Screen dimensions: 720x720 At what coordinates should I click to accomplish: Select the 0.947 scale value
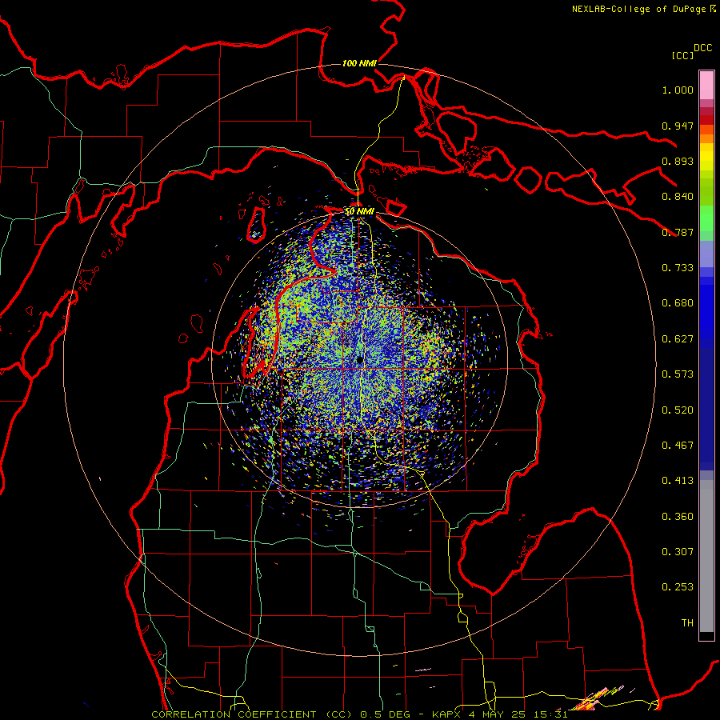point(678,126)
